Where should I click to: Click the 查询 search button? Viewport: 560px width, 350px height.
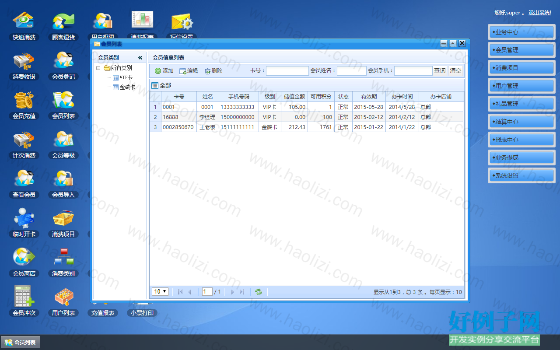(440, 71)
